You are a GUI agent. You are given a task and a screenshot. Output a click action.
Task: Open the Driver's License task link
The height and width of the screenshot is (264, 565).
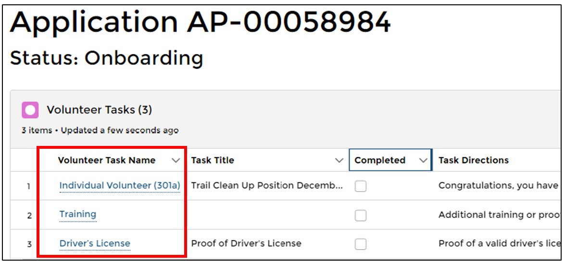(x=95, y=243)
